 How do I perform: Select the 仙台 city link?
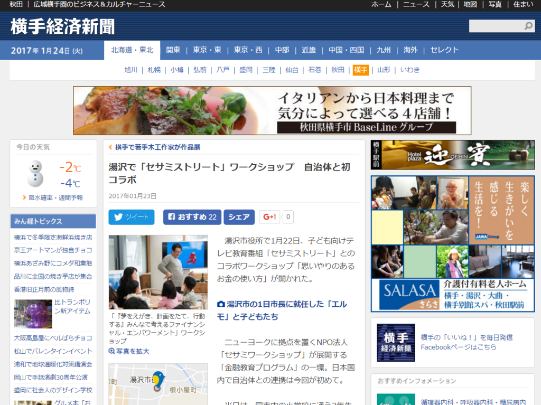click(x=292, y=70)
